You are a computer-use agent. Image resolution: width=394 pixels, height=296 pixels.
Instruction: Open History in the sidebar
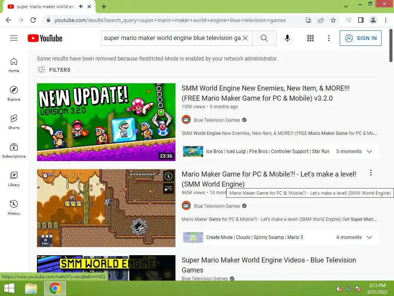pyautogui.click(x=14, y=208)
